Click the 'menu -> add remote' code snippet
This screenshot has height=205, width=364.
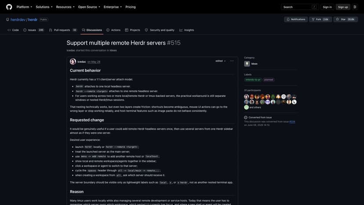tap(93, 157)
